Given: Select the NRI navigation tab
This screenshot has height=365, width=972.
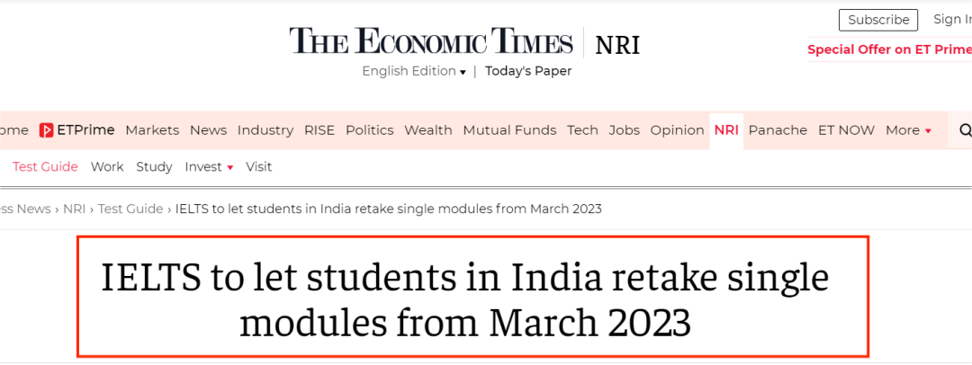Looking at the screenshot, I should click(x=726, y=130).
